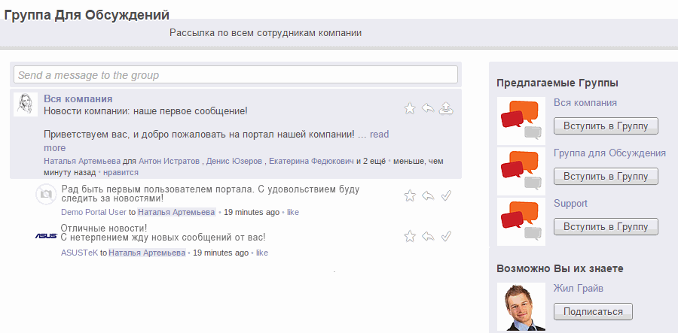Viewport: 678px width, 333px height.
Task: Click the ASUS logo avatar
Action: pyautogui.click(x=46, y=236)
